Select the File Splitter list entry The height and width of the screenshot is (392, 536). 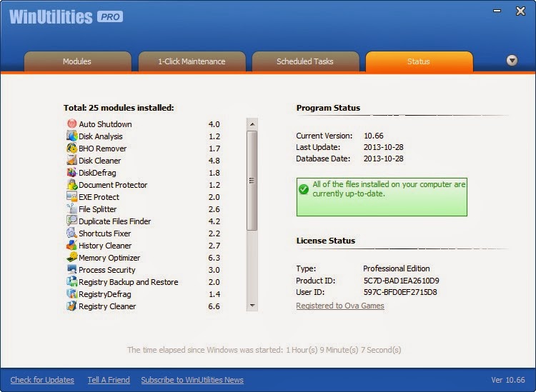(x=97, y=209)
